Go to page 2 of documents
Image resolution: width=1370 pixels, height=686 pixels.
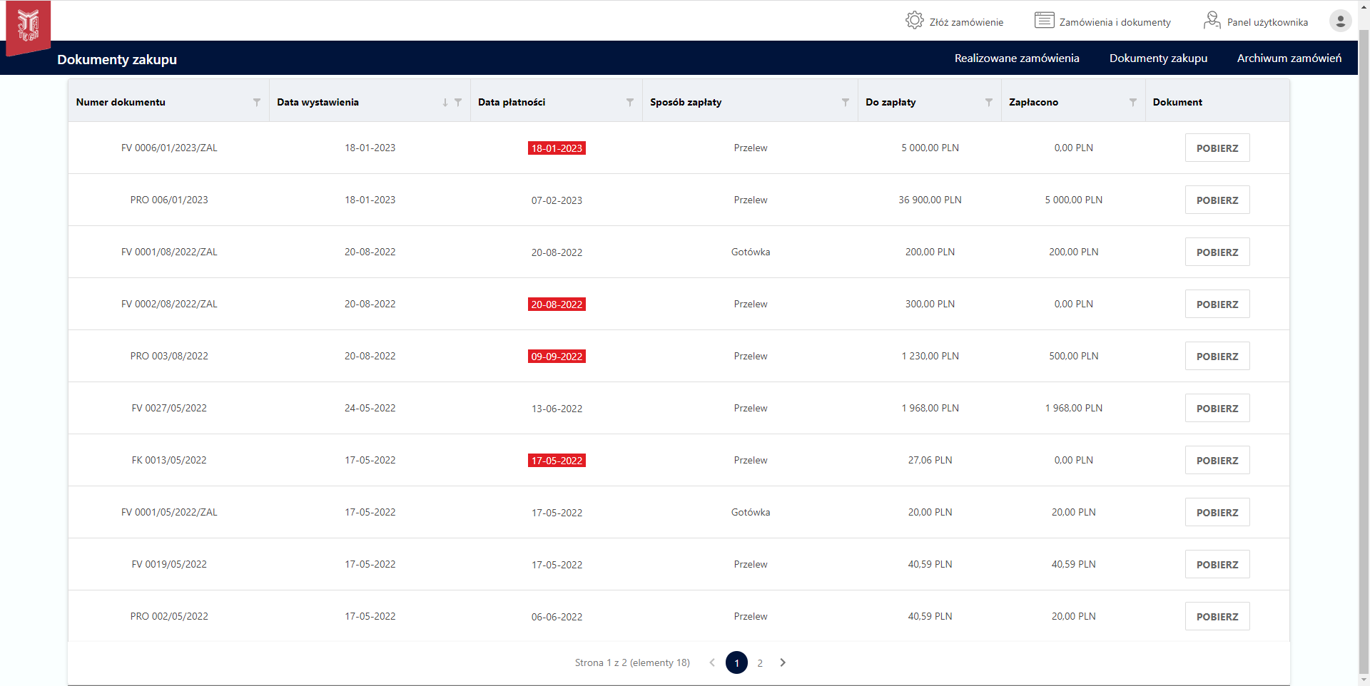760,663
